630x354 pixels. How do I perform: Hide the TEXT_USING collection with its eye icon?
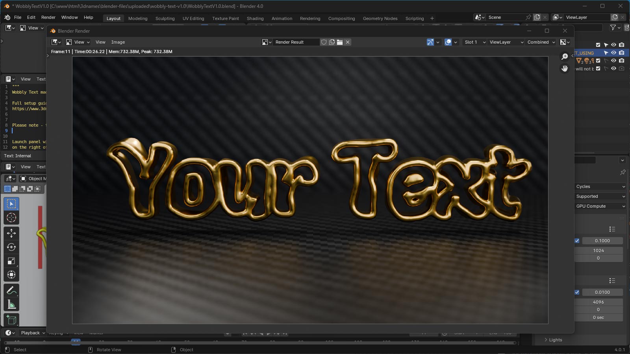[x=613, y=52]
